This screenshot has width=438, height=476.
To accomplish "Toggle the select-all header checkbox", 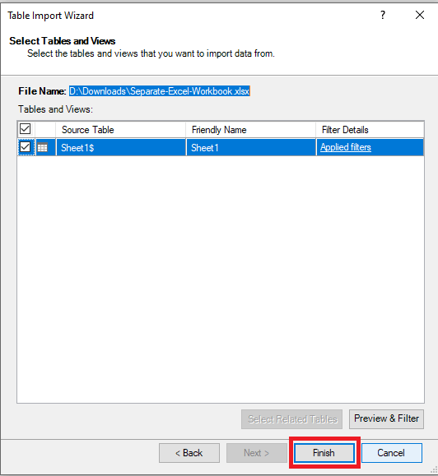I will coord(26,129).
